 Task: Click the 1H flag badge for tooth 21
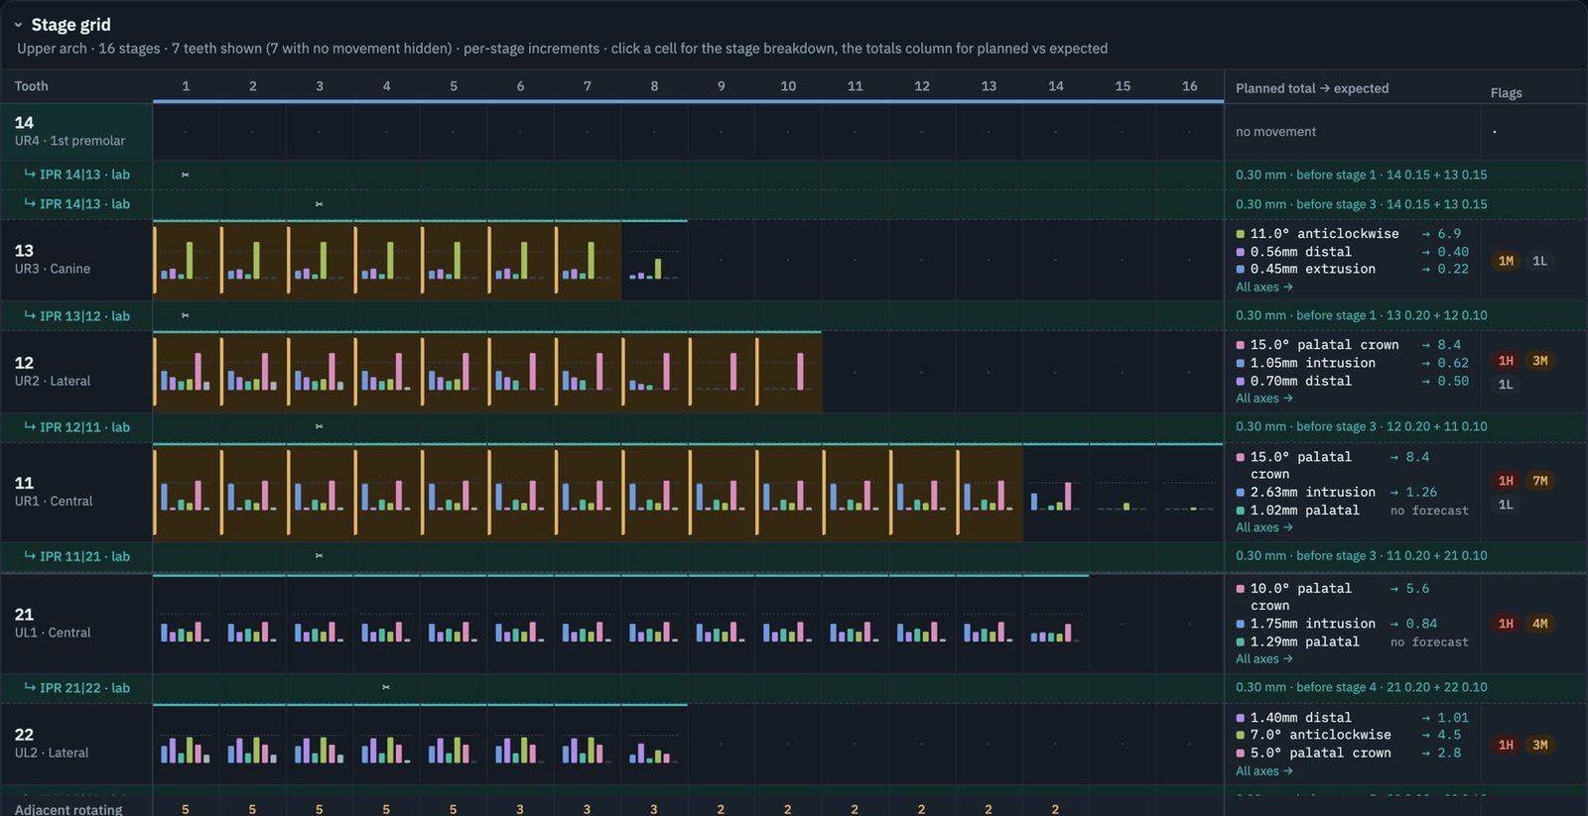[1506, 624]
